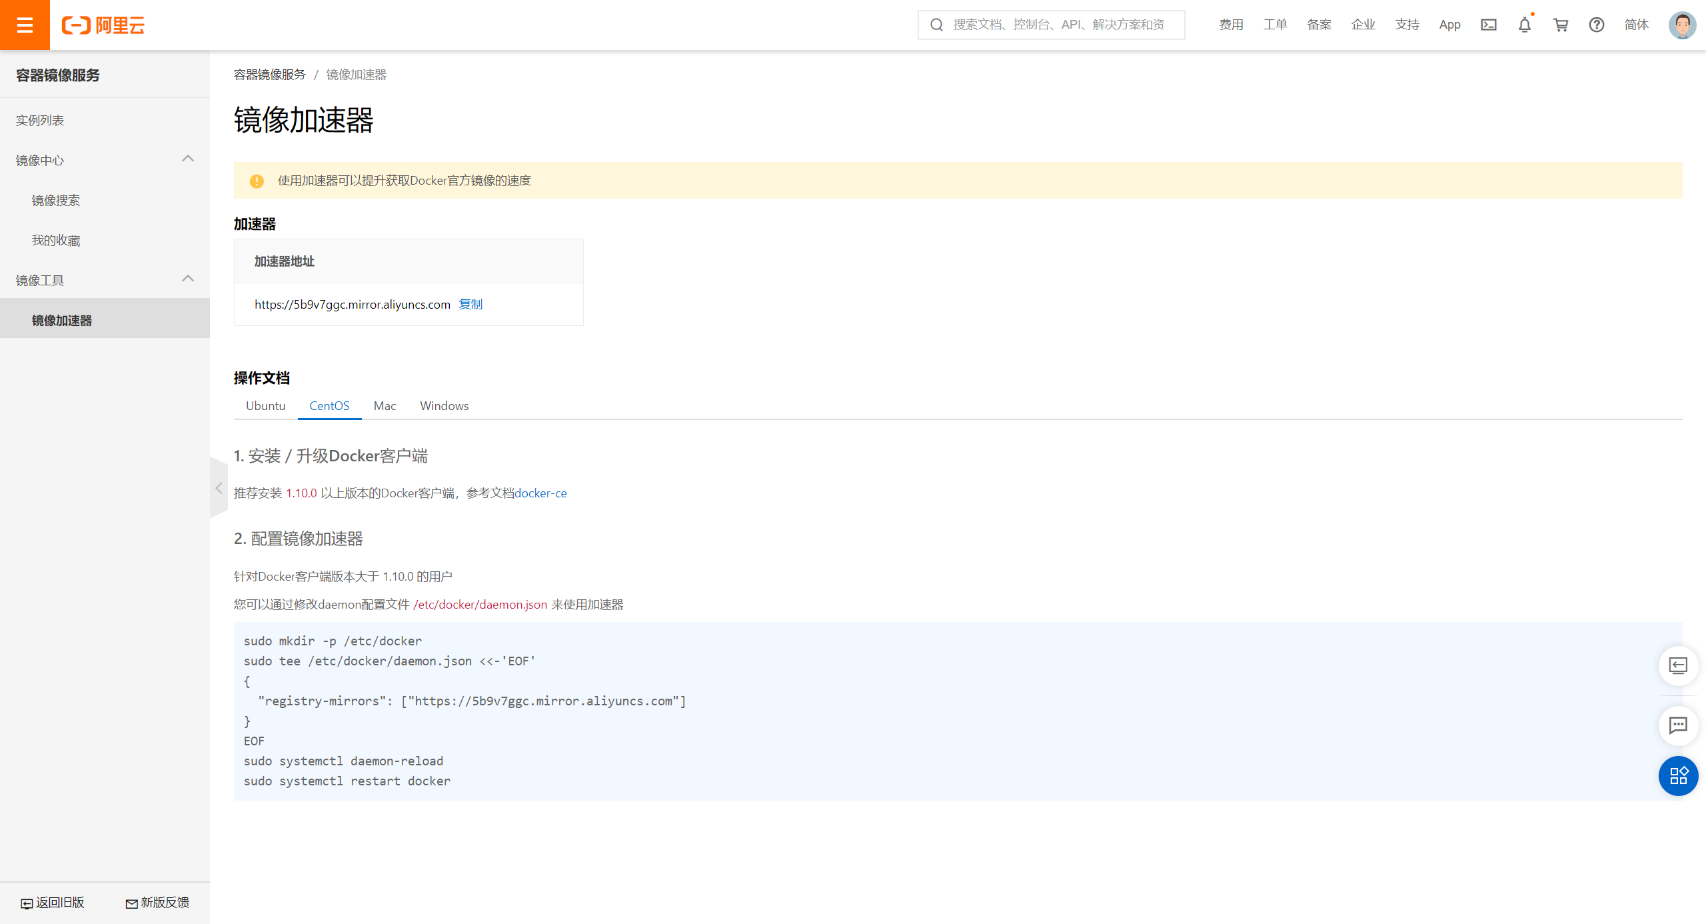Image resolution: width=1706 pixels, height=924 pixels.
Task: Click the 'sudo tee /etc/docker/daemon.json' line
Action: point(390,661)
